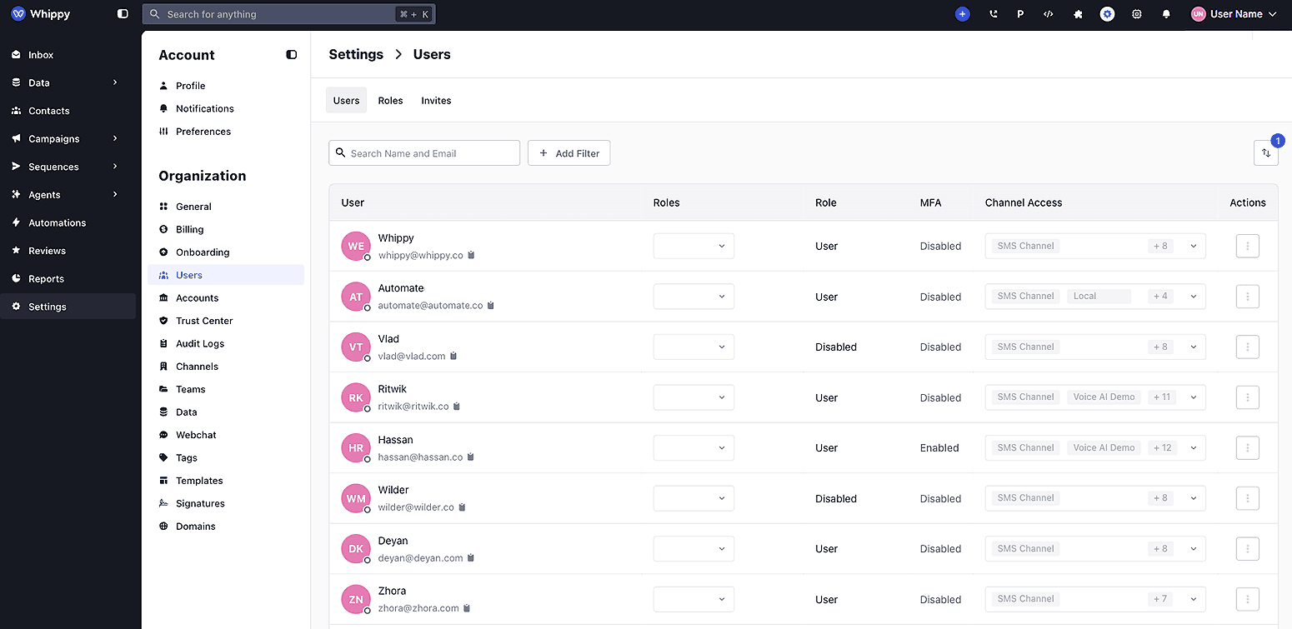
Task: Open Audit Logs under Organization
Action: point(200,343)
